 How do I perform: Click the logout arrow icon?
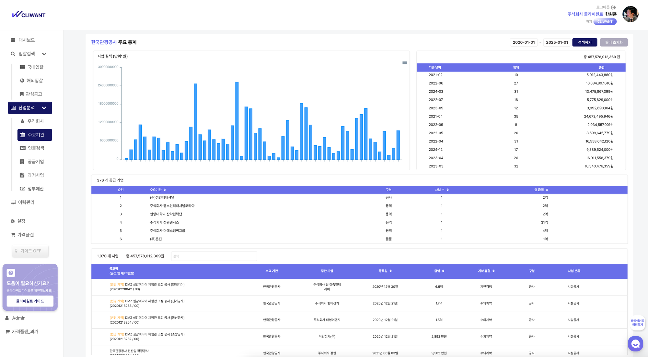[x=614, y=7]
